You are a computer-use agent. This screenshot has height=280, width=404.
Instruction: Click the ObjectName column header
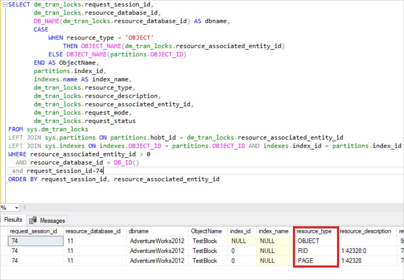click(x=206, y=231)
